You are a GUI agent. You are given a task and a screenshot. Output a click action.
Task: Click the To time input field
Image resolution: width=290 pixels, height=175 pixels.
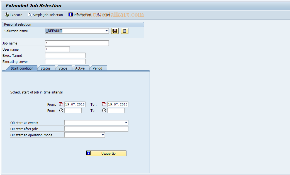click(x=116, y=110)
